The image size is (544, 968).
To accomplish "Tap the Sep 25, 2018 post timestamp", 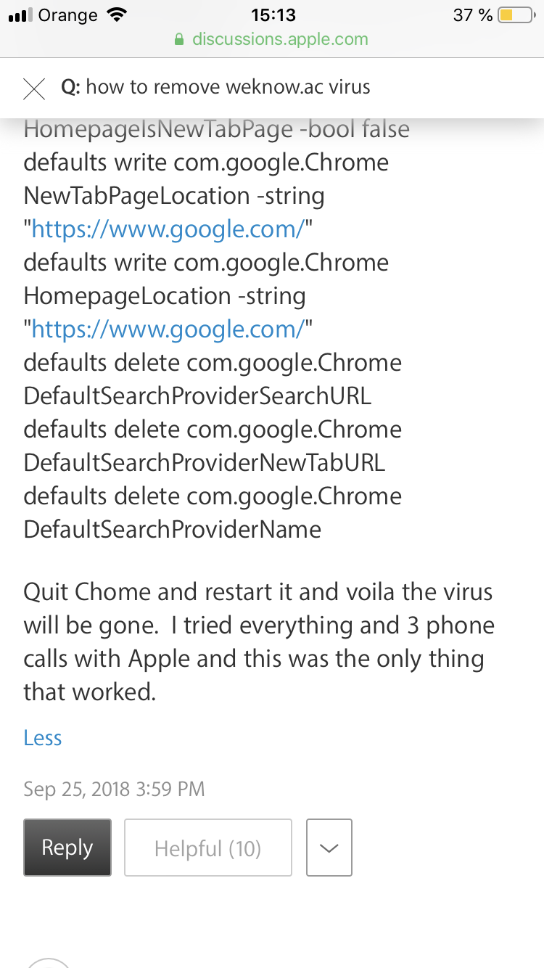I will [x=114, y=789].
